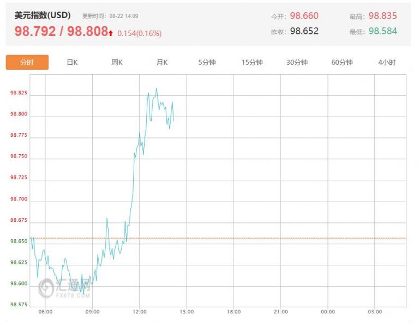Image resolution: width=419 pixels, height=327 pixels.
Task: Select the 分时 chart tab
Action: pyautogui.click(x=27, y=62)
